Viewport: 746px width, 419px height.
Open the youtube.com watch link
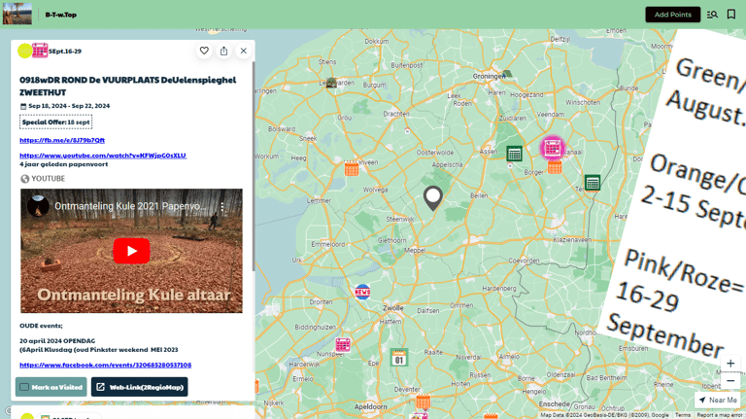[103, 156]
